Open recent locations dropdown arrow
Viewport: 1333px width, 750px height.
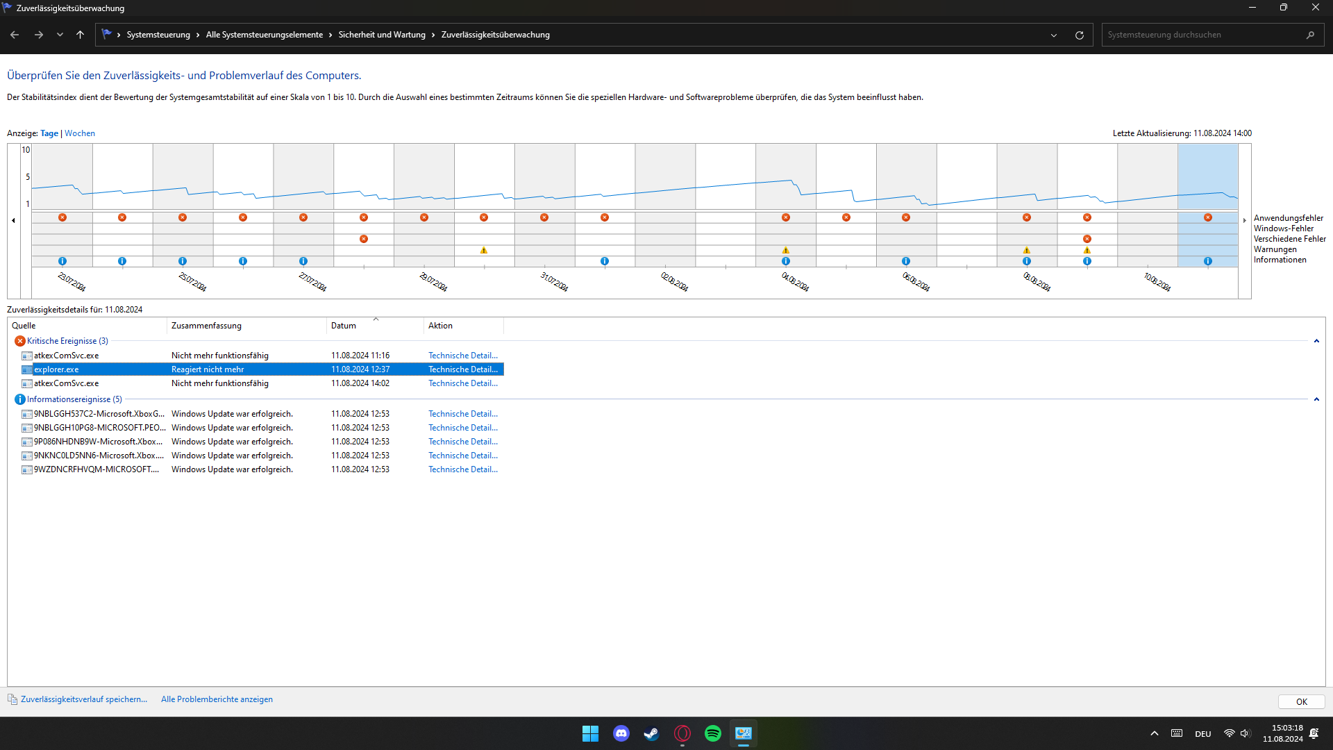(x=60, y=35)
